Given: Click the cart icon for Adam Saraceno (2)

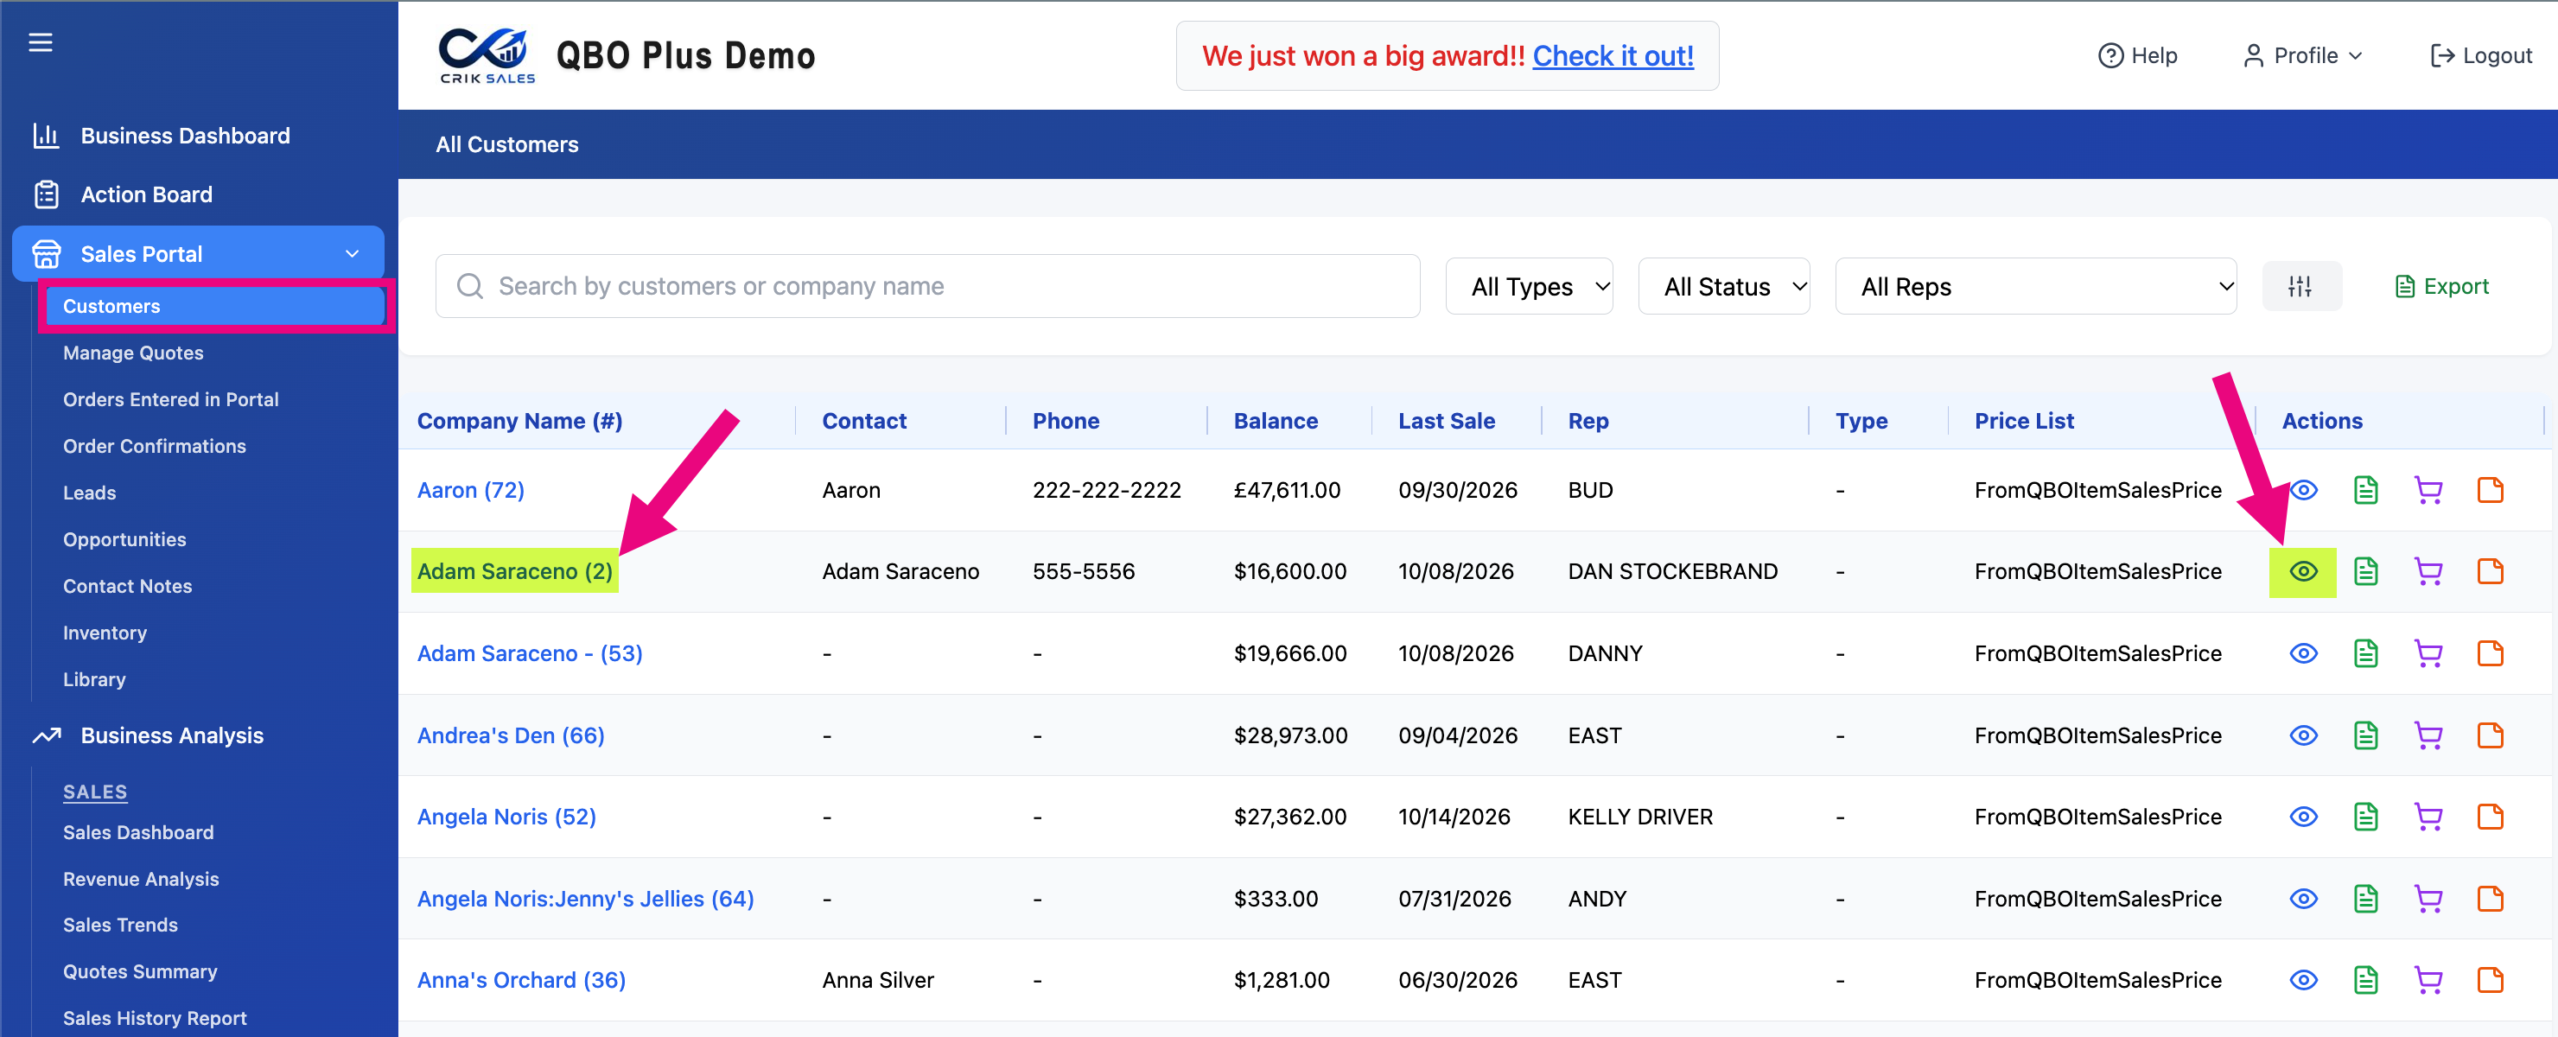Looking at the screenshot, I should [2428, 572].
